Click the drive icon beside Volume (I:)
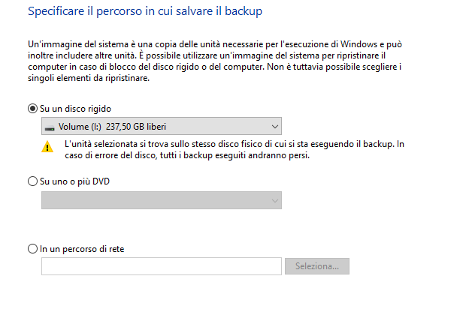469x318 pixels. click(50, 127)
